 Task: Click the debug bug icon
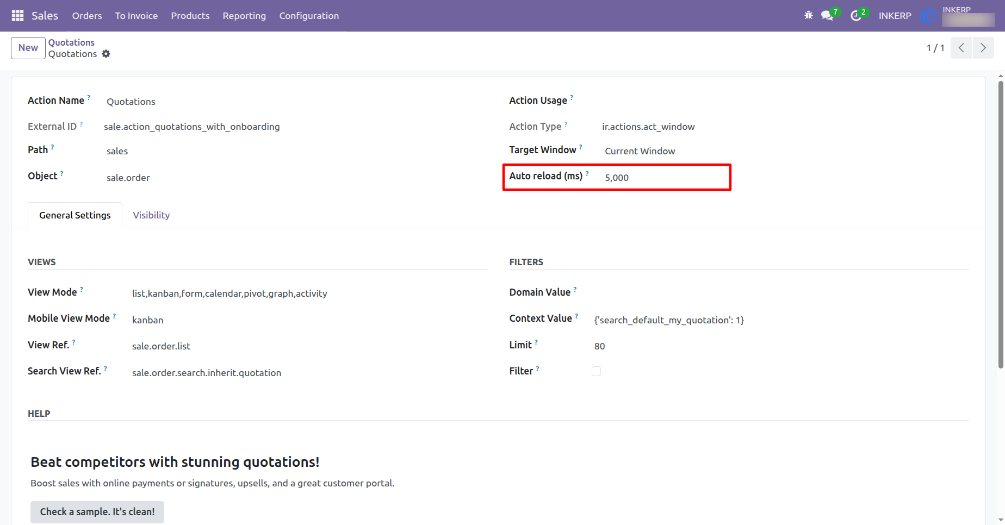click(809, 15)
